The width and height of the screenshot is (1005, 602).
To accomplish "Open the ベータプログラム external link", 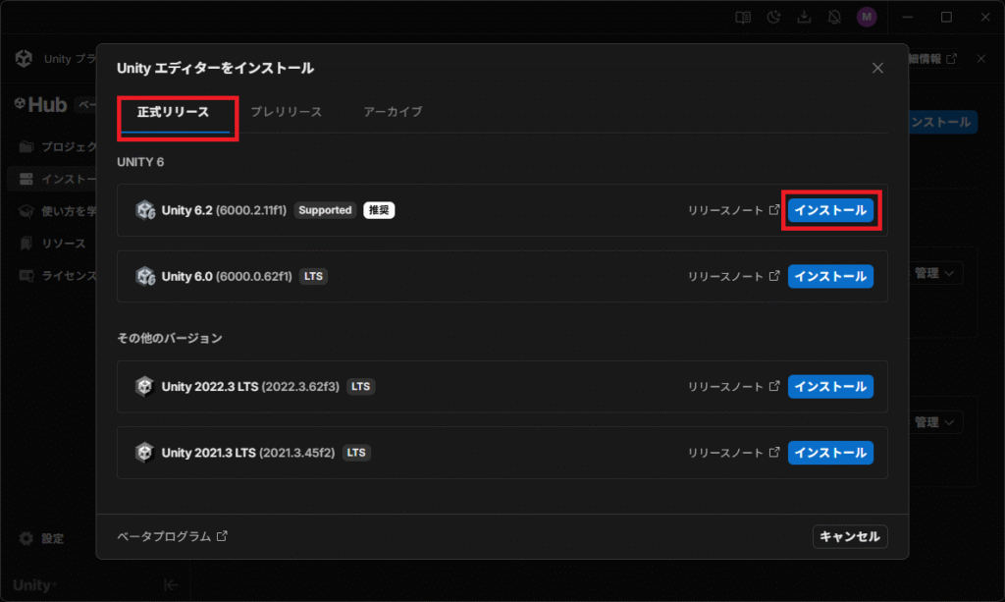I will 172,536.
